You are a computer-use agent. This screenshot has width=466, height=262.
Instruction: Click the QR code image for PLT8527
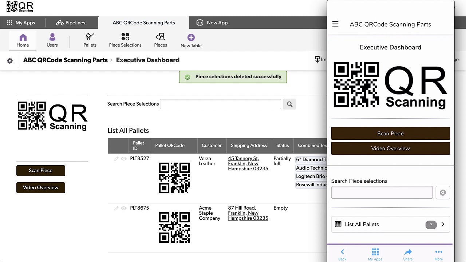click(x=174, y=178)
